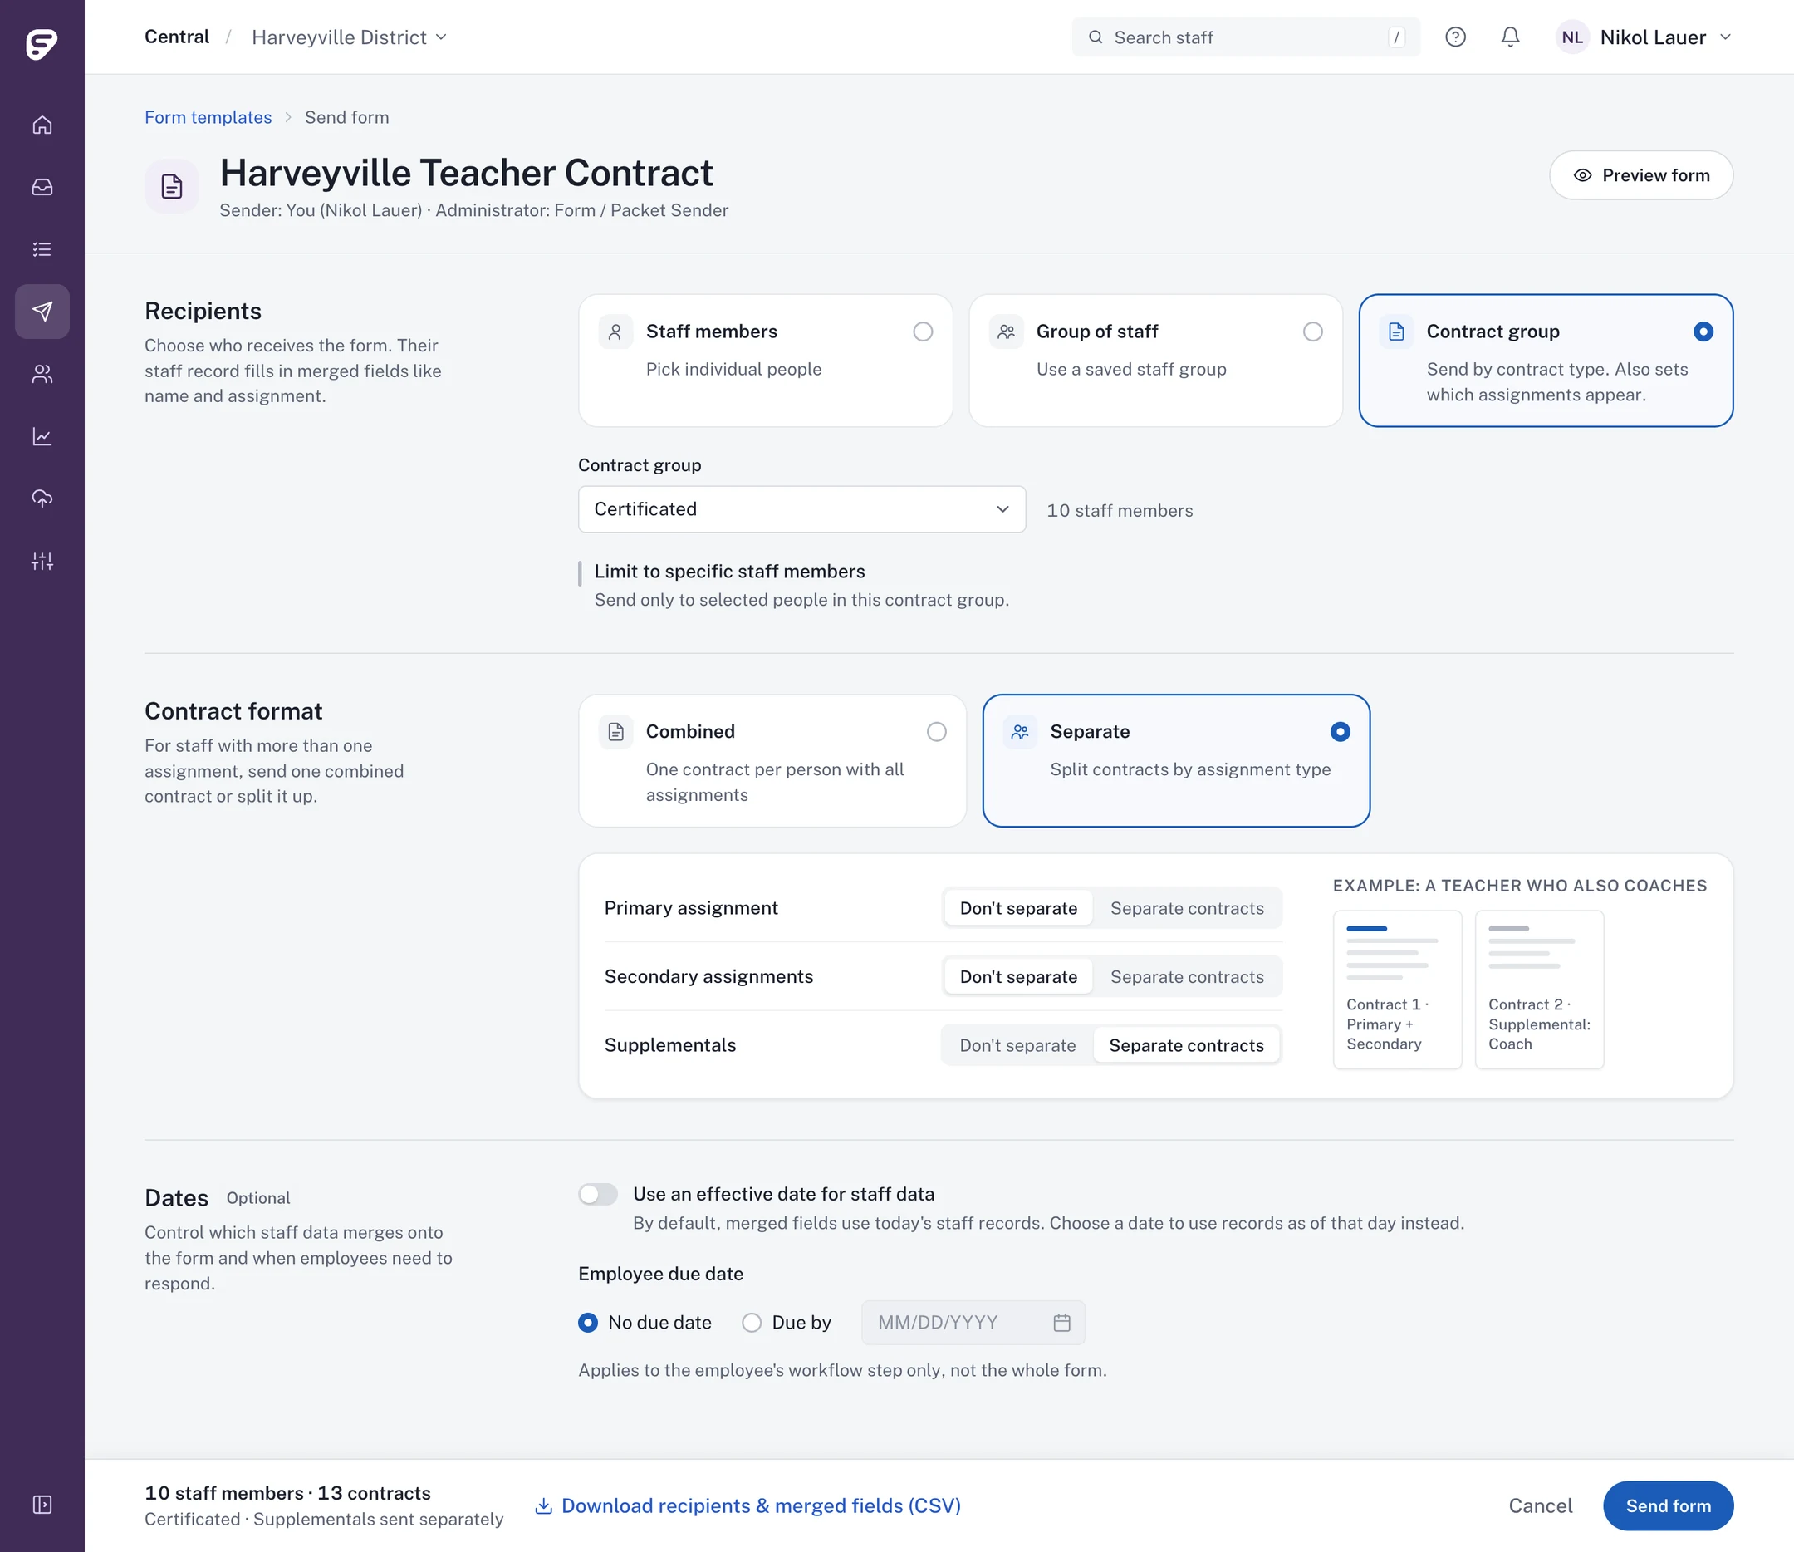Set Secondary assignments to Don't separate
The image size is (1794, 1552).
tap(1018, 977)
